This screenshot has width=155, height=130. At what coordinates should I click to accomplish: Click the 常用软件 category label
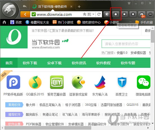pyautogui.click(x=14, y=105)
